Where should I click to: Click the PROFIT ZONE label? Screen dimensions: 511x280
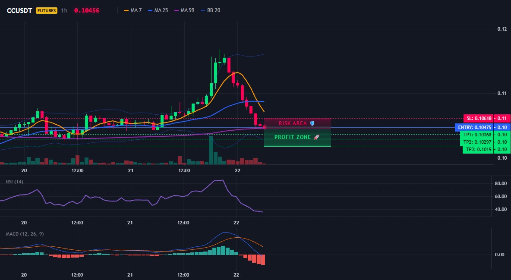click(293, 137)
